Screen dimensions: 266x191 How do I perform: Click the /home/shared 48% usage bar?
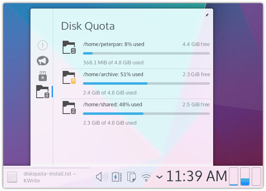pyautogui.click(x=146, y=114)
